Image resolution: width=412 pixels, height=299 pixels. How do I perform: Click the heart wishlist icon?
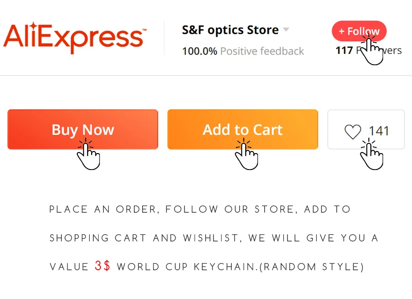pos(353,132)
